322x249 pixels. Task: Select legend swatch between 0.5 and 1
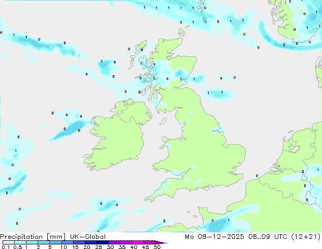(x=20, y=242)
